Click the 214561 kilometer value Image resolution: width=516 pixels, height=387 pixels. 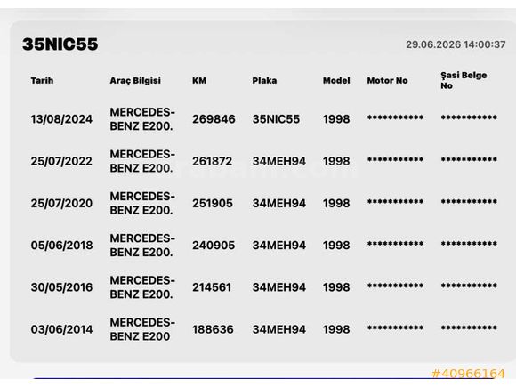[212, 287]
